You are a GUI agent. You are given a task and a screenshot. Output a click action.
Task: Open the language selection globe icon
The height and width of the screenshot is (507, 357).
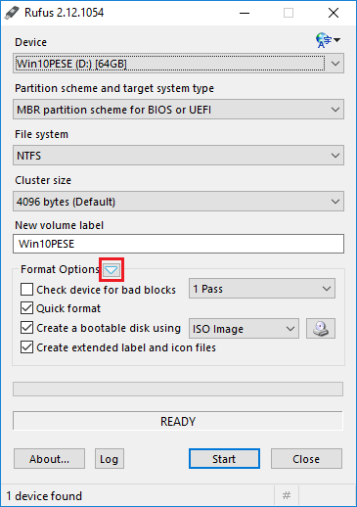pos(328,40)
